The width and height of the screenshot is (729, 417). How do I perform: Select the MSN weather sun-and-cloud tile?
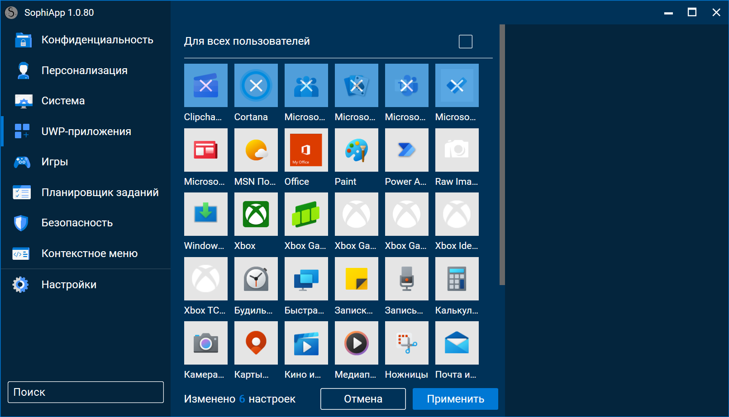pos(256,150)
